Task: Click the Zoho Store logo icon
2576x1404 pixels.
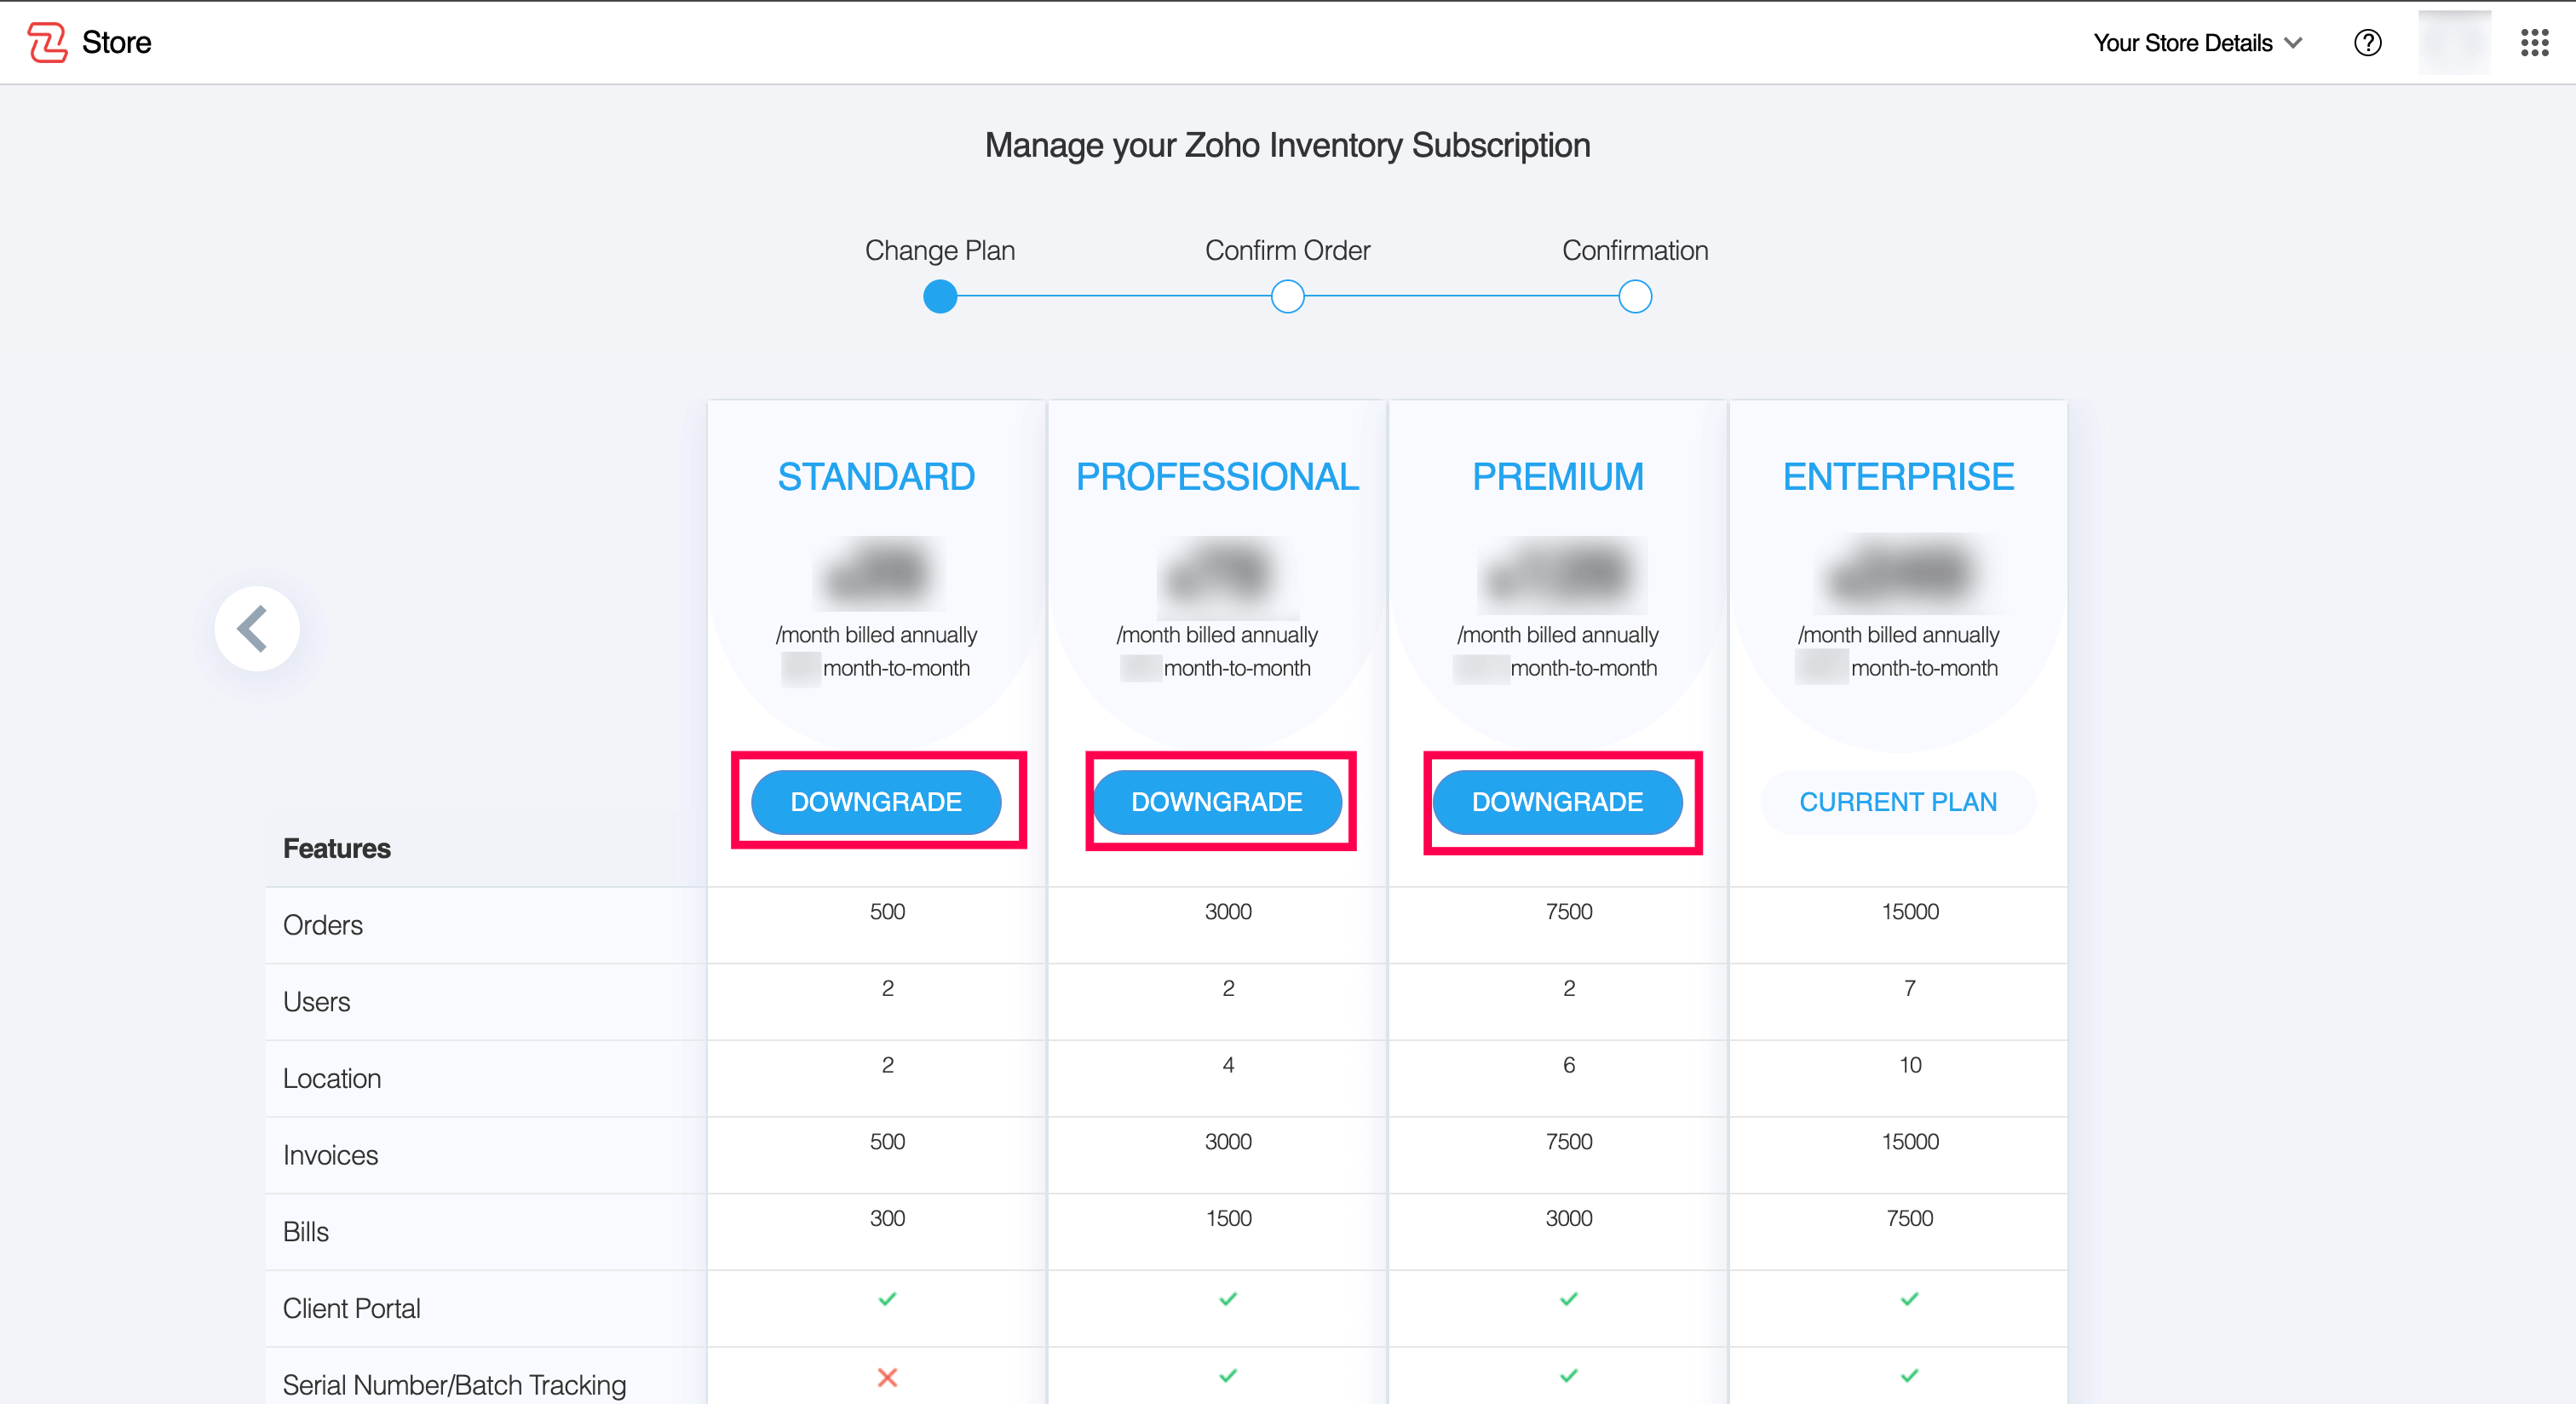Action: coord(47,42)
